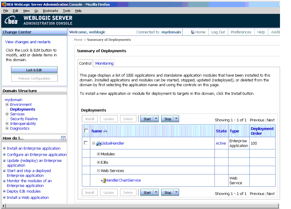Open the File menu
291x209 pixels.
[6, 11]
